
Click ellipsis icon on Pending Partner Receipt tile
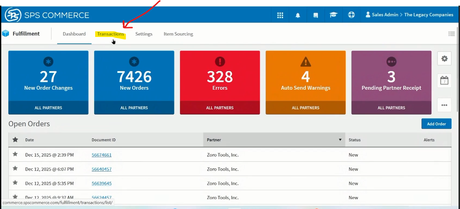(x=392, y=61)
